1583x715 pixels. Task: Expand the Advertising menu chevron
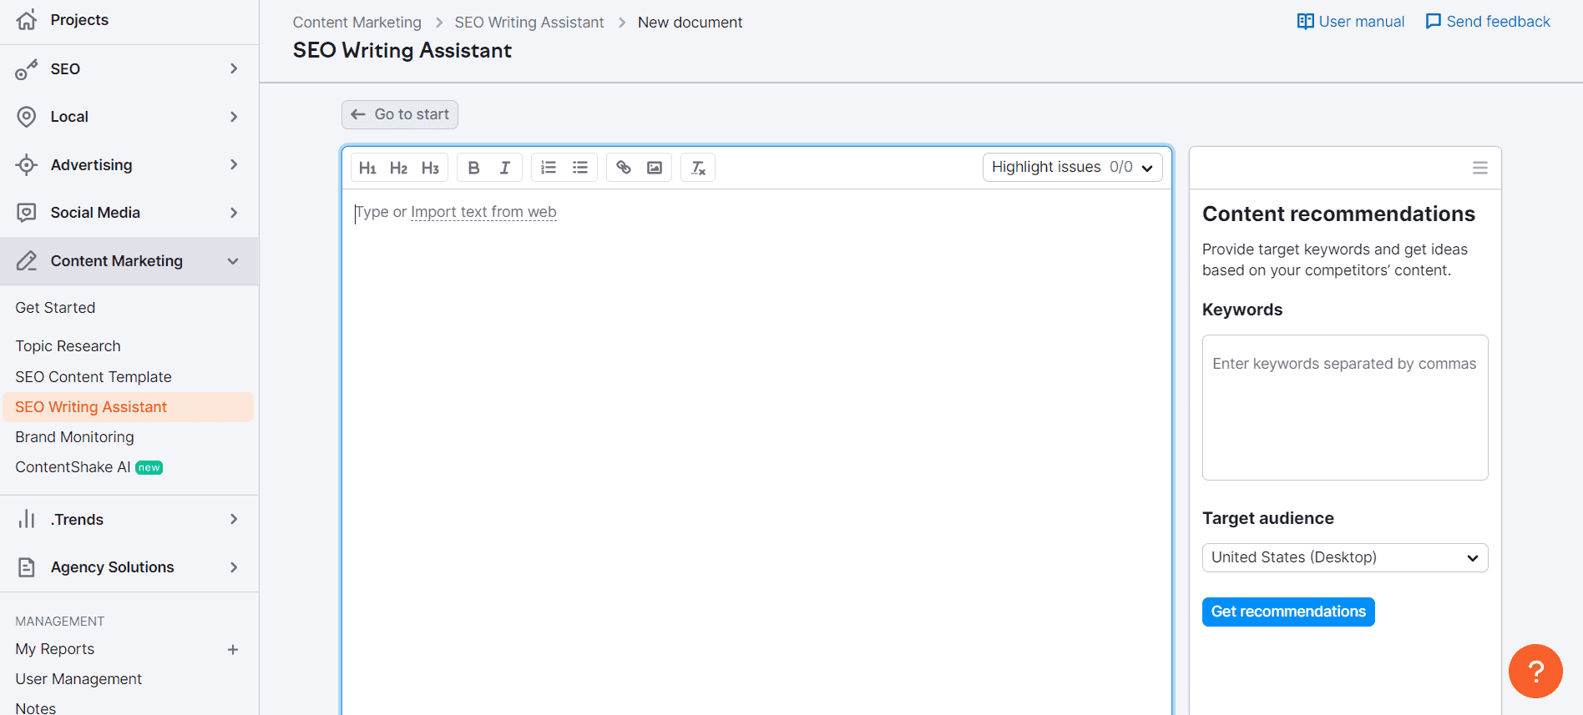pyautogui.click(x=234, y=164)
